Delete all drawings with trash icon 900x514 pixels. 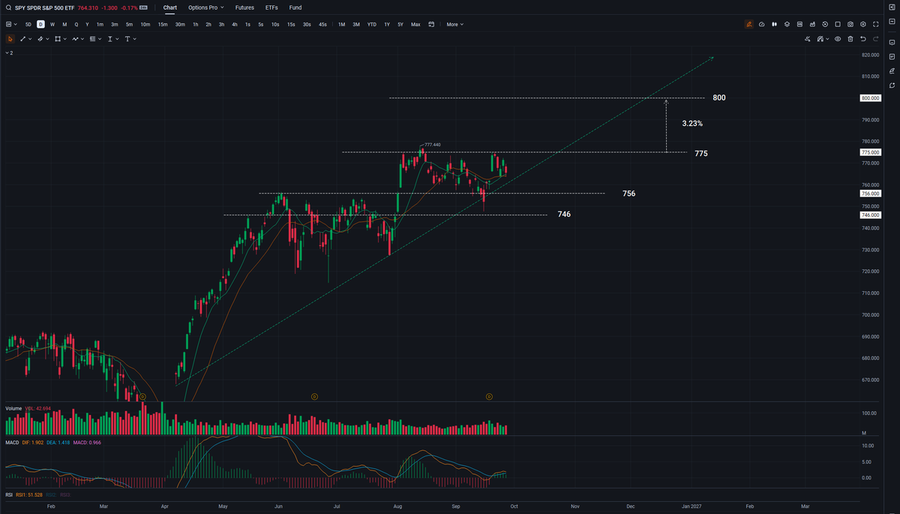[850, 38]
